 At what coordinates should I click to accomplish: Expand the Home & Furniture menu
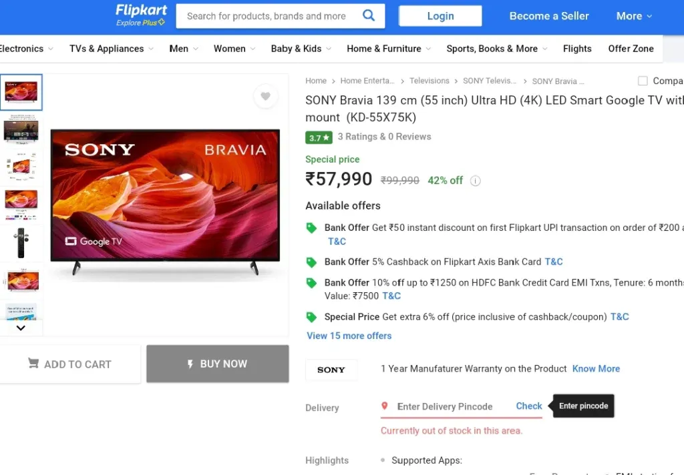click(x=388, y=49)
